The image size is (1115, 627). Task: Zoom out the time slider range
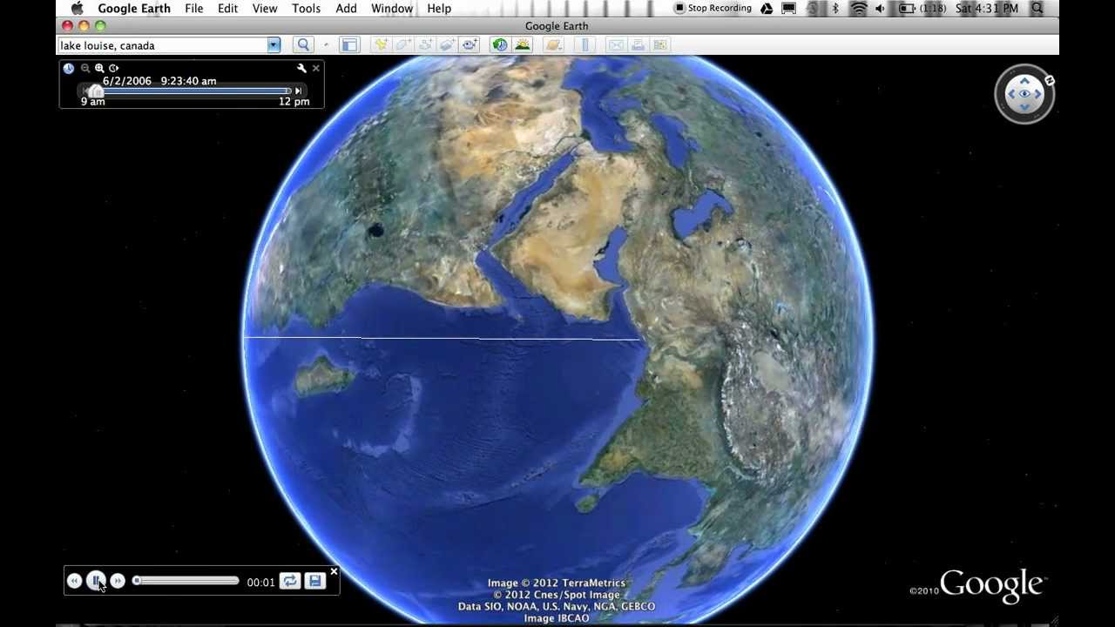click(x=85, y=68)
